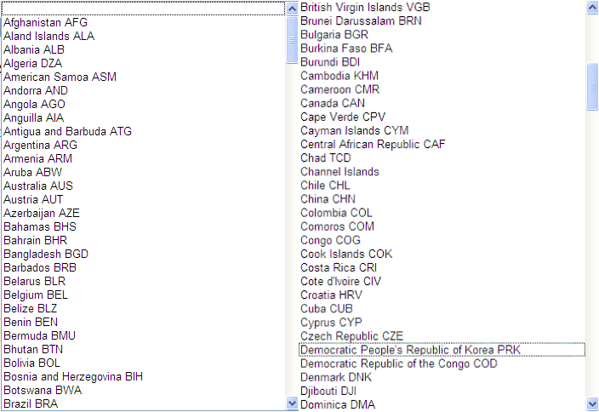The image size is (599, 412).
Task: Select British Virgin Islands VGB
Action: pyautogui.click(x=365, y=8)
